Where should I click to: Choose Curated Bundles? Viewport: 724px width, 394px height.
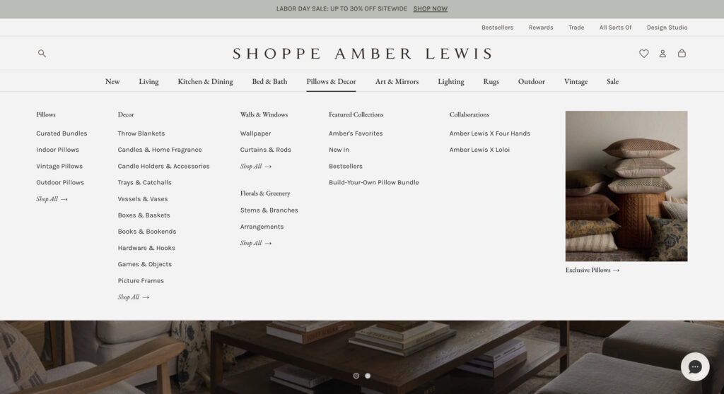tap(62, 133)
